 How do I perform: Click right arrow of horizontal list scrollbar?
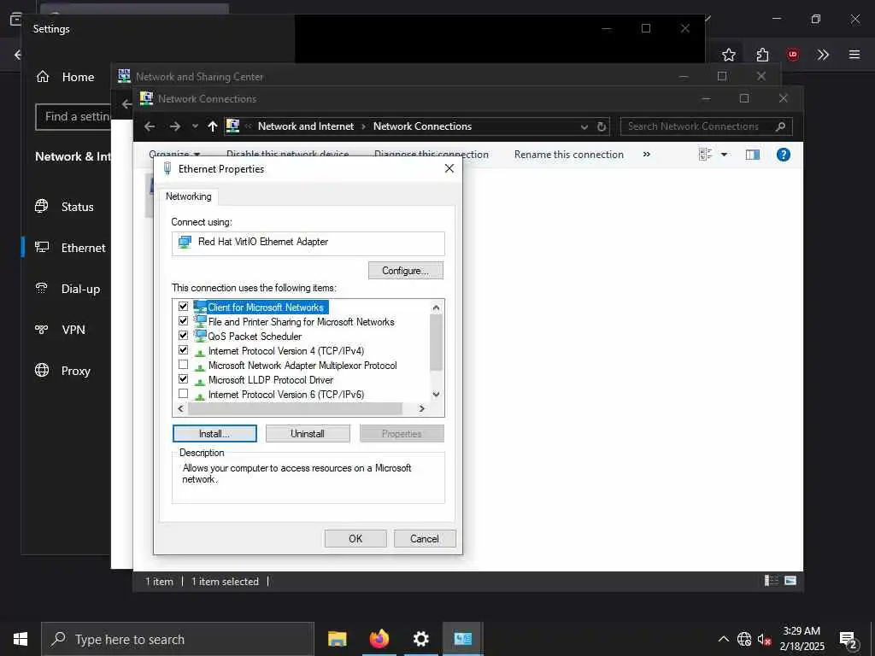(422, 409)
